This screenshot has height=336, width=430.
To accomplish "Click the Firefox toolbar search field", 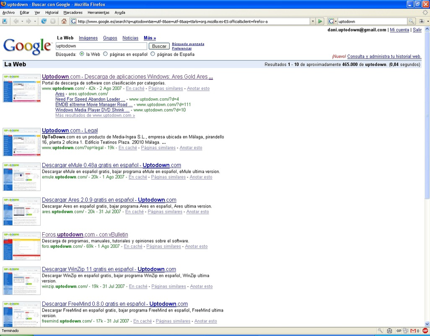I will [x=373, y=21].
